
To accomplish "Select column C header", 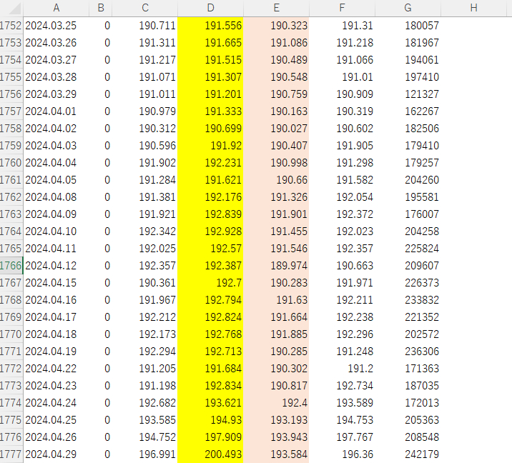I will (145, 8).
